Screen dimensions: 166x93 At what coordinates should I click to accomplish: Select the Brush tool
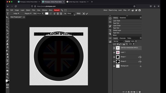7,41
